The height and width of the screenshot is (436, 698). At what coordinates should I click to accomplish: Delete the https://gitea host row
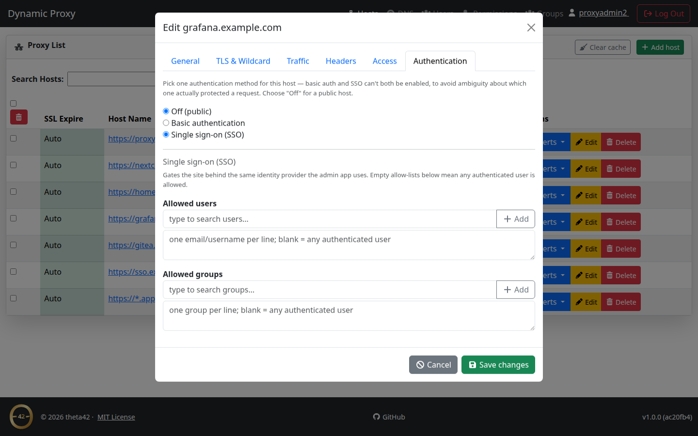click(x=621, y=249)
